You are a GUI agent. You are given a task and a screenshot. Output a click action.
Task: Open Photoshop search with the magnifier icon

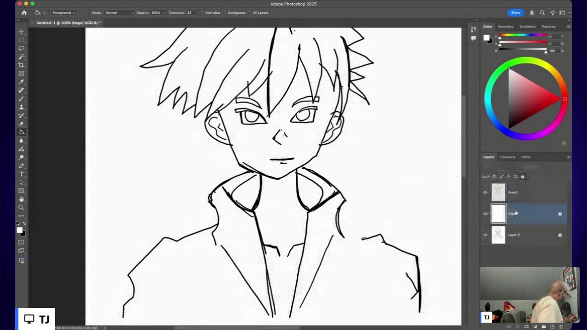[x=542, y=12]
